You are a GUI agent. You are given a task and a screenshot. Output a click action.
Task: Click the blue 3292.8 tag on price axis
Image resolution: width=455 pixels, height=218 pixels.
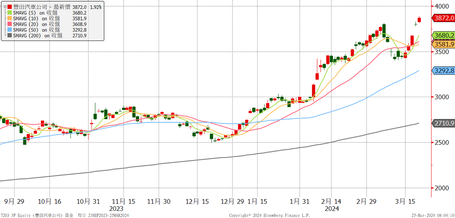click(444, 70)
